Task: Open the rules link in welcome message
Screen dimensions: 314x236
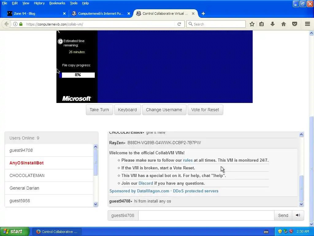Action: 188,160
